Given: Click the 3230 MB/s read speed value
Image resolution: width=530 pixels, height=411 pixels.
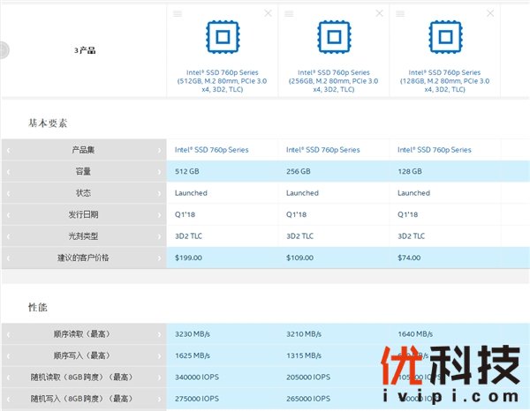Looking at the screenshot, I should 193,334.
